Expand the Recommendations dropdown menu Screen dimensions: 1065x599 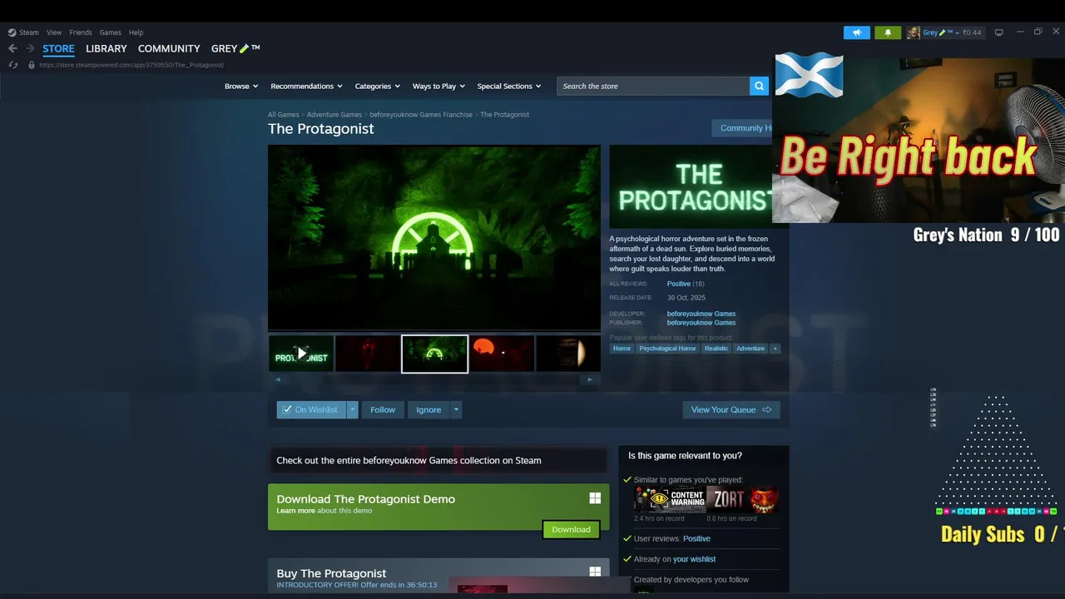pos(307,86)
